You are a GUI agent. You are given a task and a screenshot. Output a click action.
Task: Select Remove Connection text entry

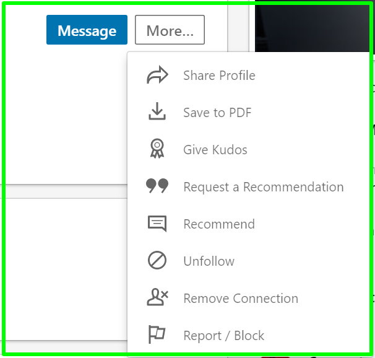[x=241, y=299]
